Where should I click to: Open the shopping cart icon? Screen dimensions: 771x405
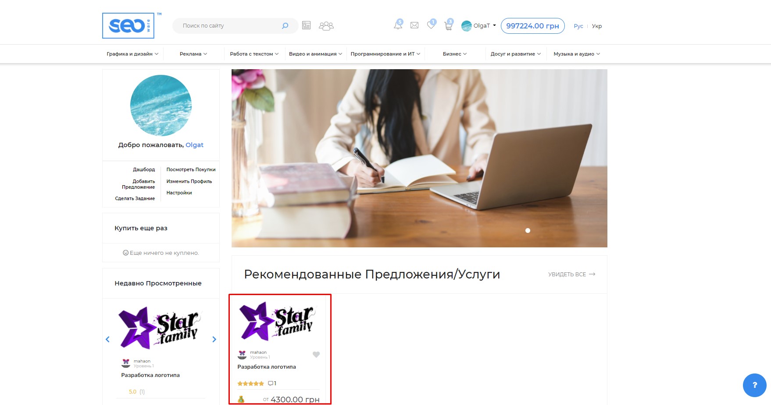pos(448,26)
